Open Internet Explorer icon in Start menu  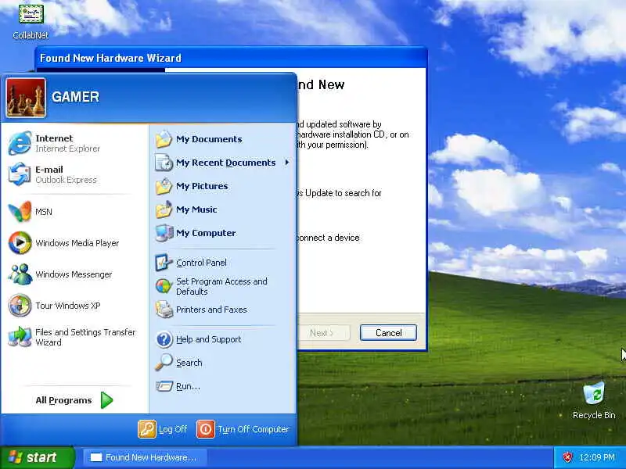(x=20, y=143)
